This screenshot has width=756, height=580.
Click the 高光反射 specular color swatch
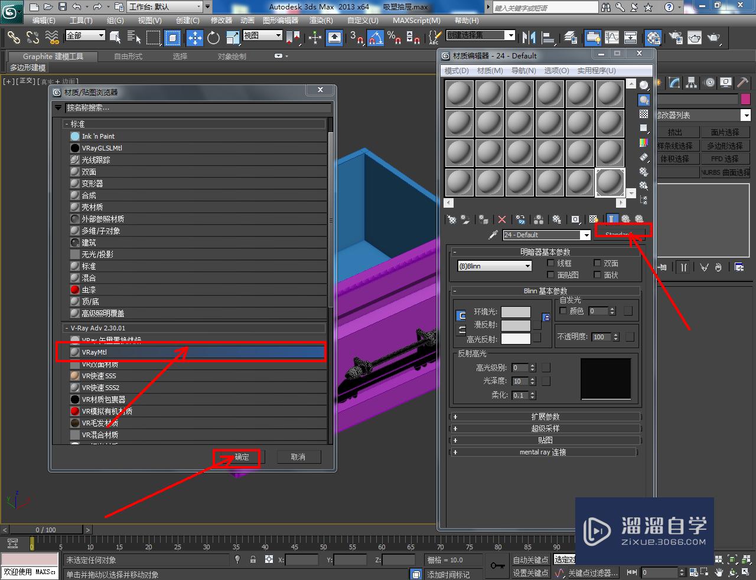coord(516,339)
